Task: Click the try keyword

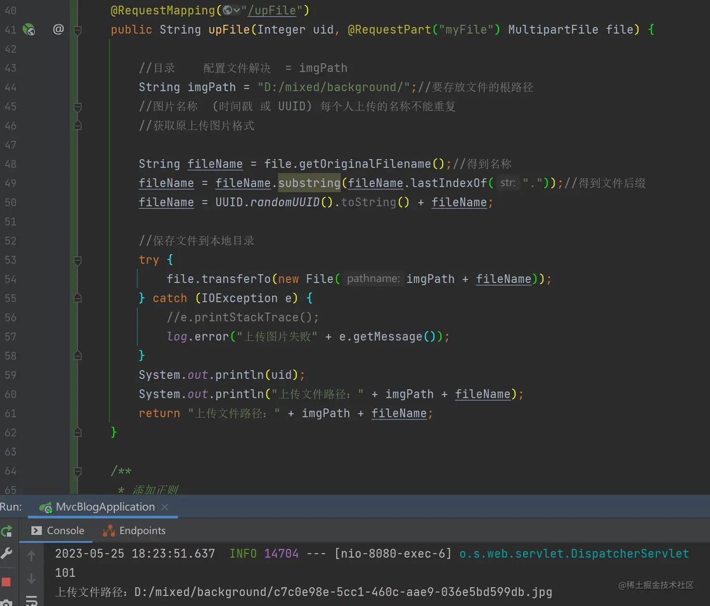Action: (x=149, y=260)
